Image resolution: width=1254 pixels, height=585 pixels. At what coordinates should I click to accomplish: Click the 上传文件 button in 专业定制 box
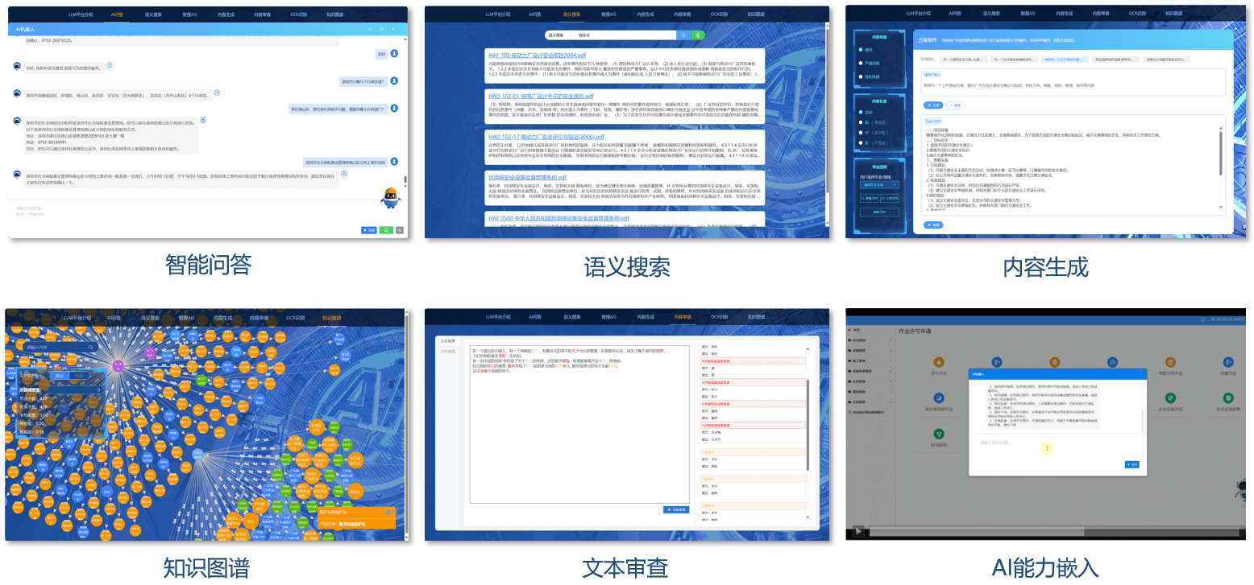coord(891,197)
